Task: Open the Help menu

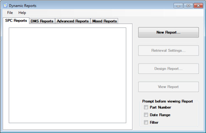Action: [22, 13]
